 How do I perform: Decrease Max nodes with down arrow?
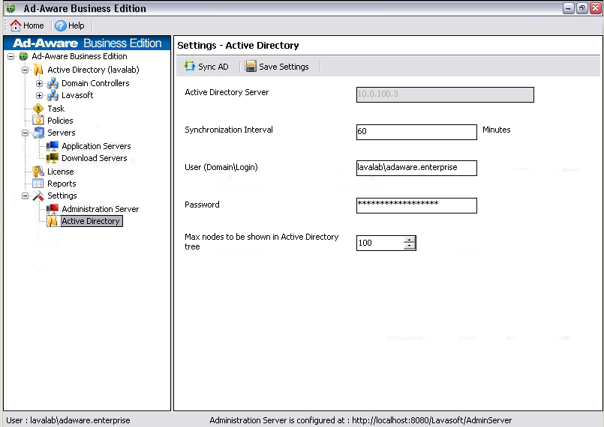410,246
